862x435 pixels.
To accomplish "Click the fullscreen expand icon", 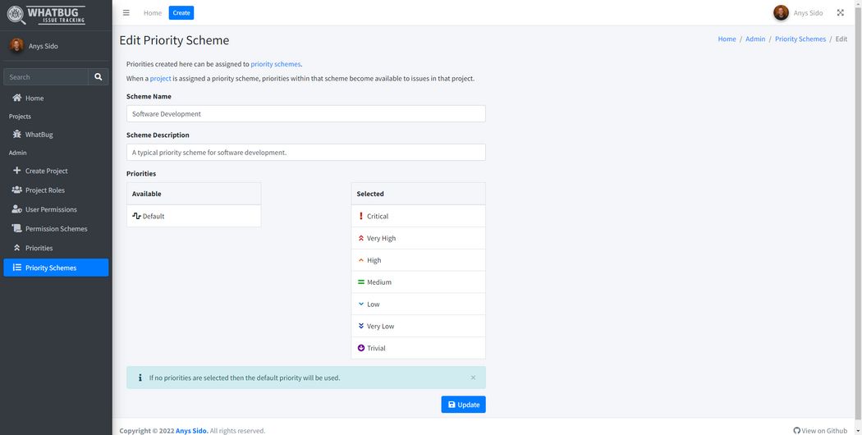I will pyautogui.click(x=840, y=13).
